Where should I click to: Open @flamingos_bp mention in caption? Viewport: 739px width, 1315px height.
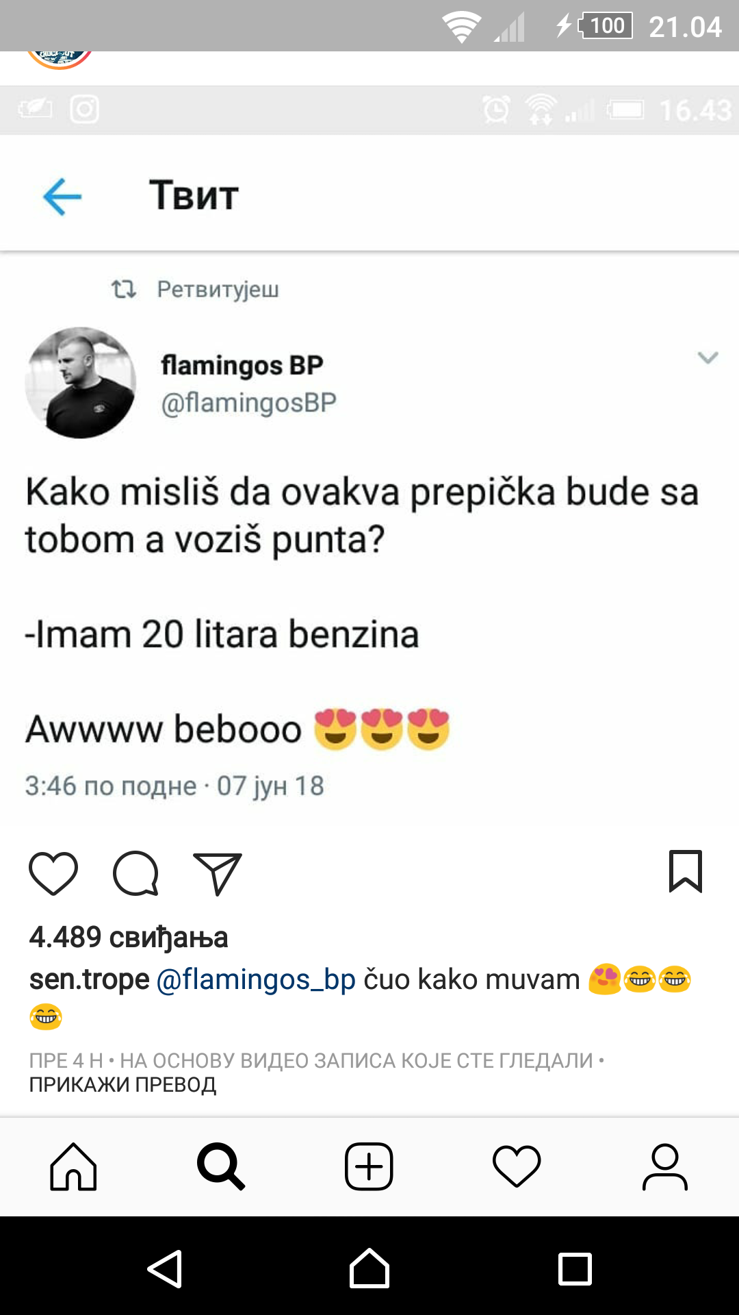pos(256,979)
